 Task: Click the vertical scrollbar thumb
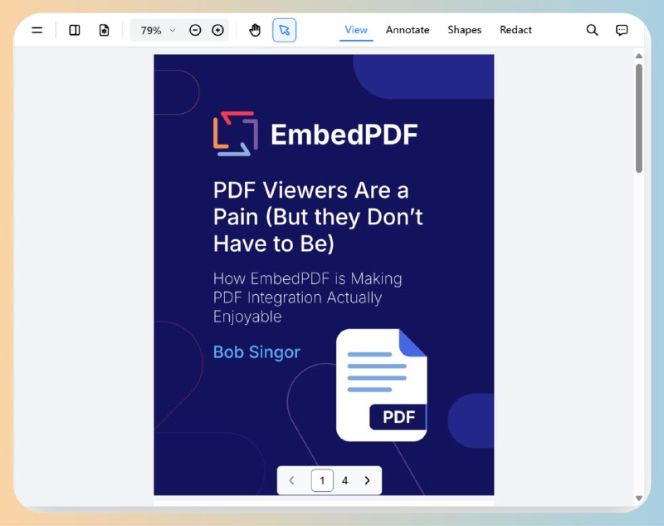click(x=639, y=118)
